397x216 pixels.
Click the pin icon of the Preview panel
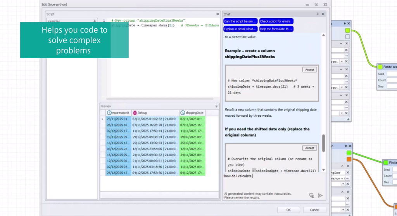click(x=216, y=106)
